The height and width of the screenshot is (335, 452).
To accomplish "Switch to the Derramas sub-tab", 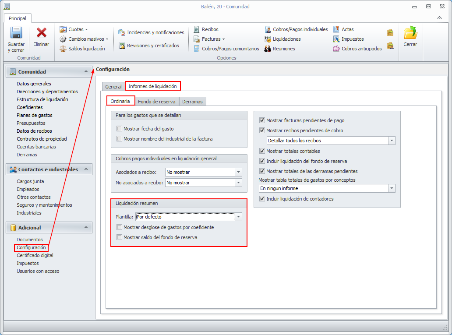I will (x=192, y=102).
